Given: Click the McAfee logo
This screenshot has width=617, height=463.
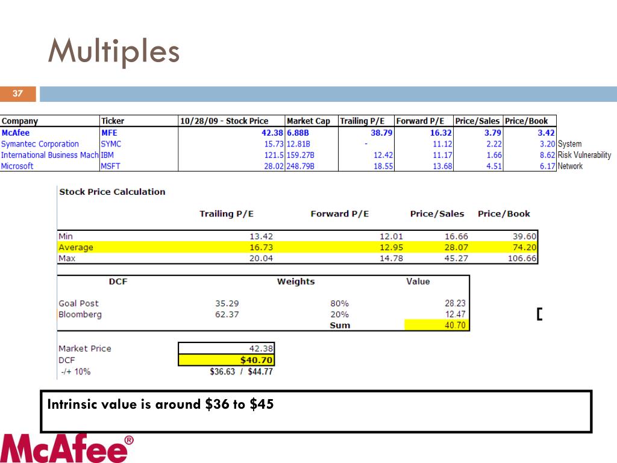Looking at the screenshot, I should [66, 449].
